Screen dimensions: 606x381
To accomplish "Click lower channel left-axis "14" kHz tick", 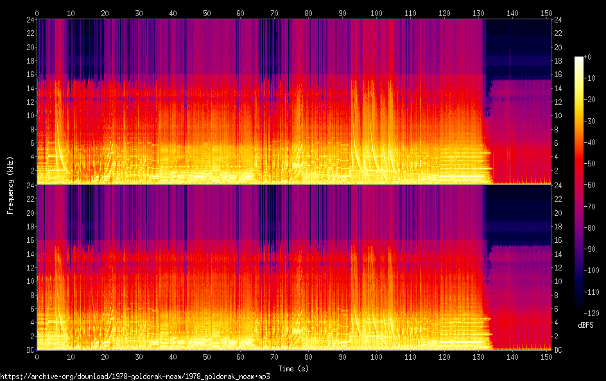I will [30, 254].
